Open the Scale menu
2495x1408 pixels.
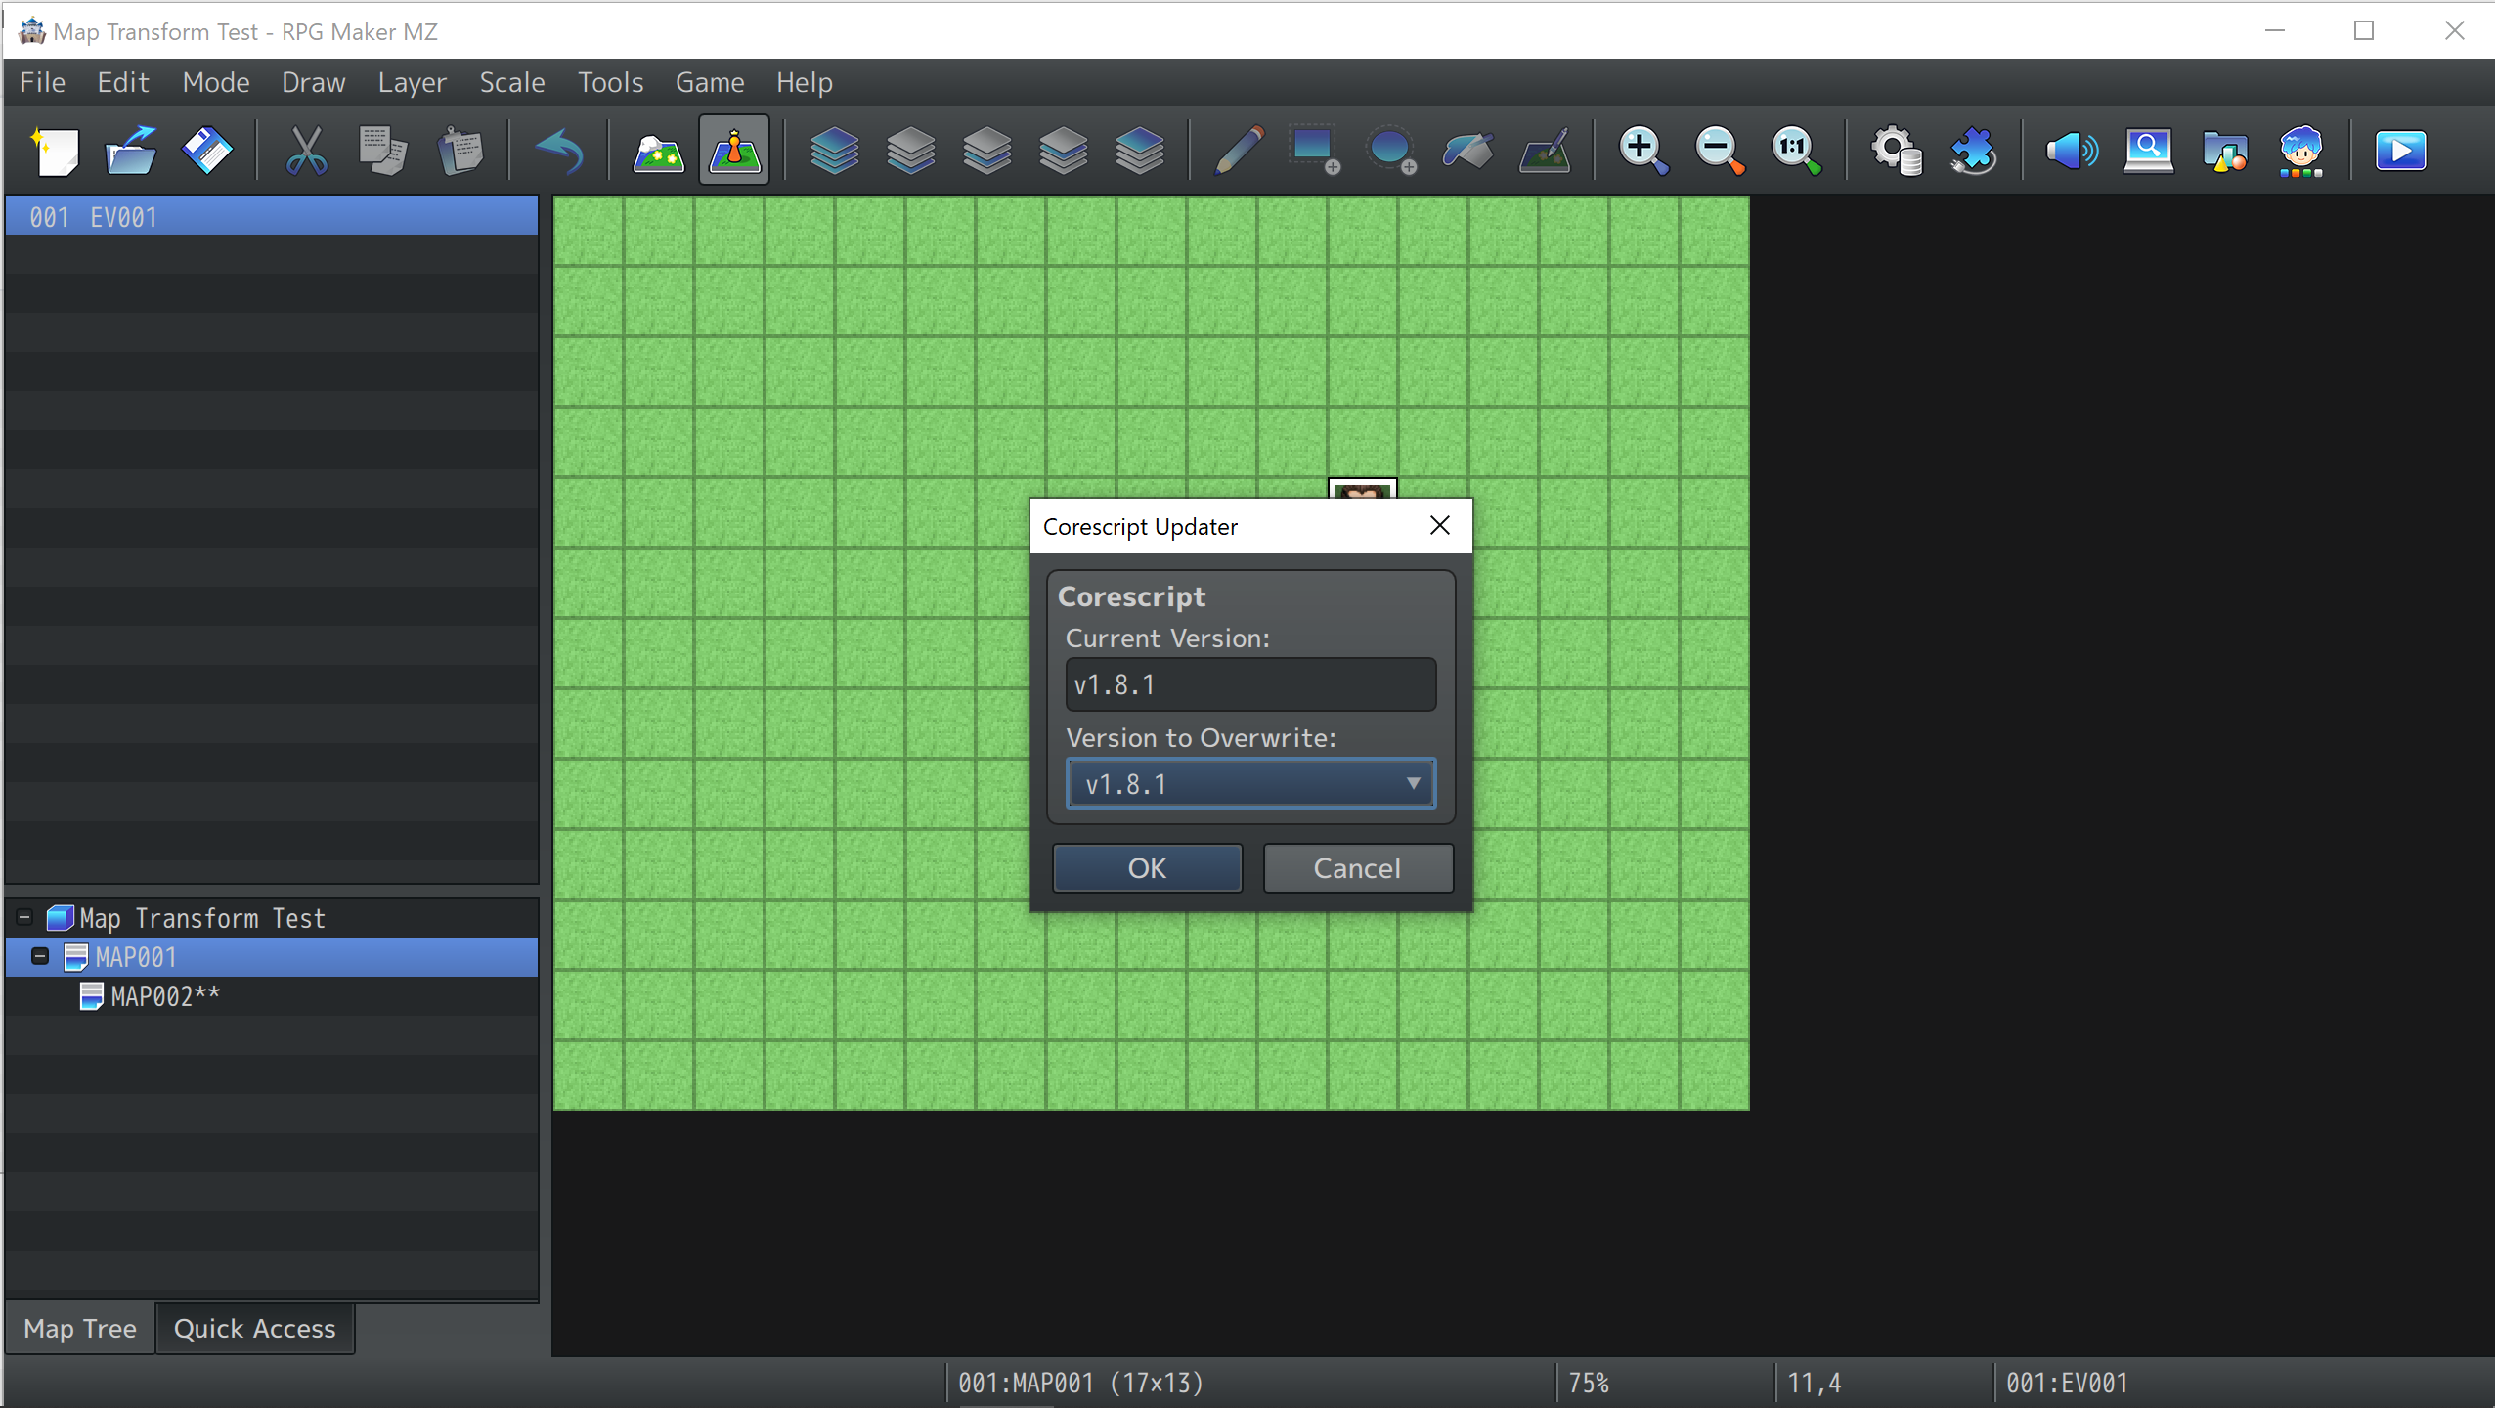512,82
